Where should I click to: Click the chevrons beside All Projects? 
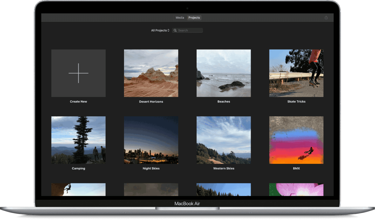(x=168, y=30)
